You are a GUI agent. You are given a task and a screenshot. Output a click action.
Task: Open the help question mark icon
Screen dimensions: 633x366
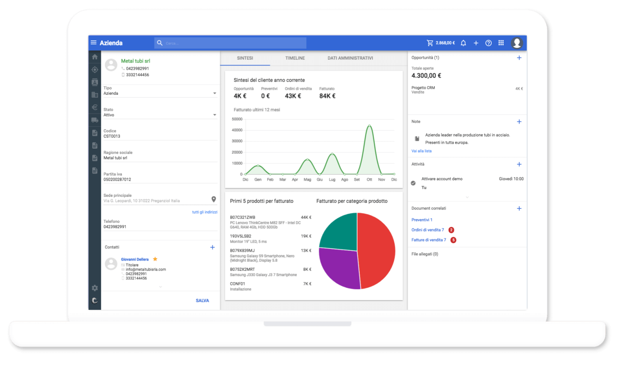(488, 43)
